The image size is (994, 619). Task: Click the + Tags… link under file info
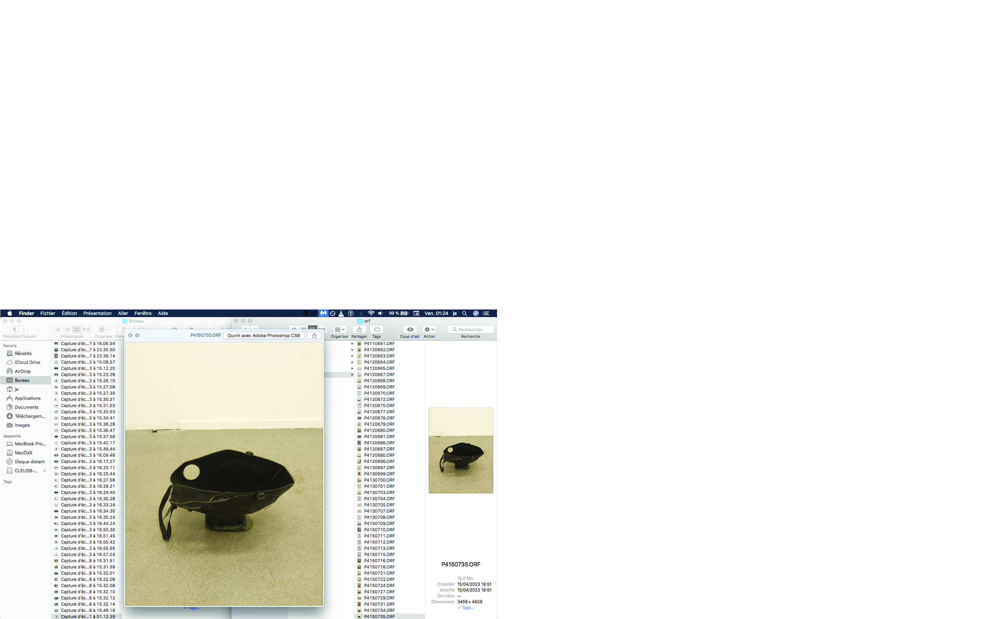pyautogui.click(x=466, y=608)
